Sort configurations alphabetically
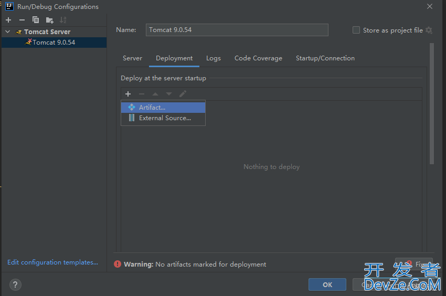 pos(63,20)
